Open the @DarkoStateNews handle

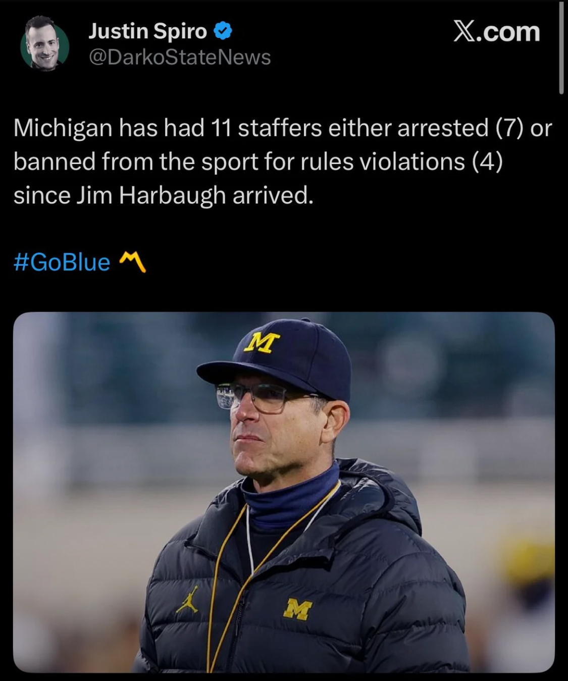tap(180, 57)
